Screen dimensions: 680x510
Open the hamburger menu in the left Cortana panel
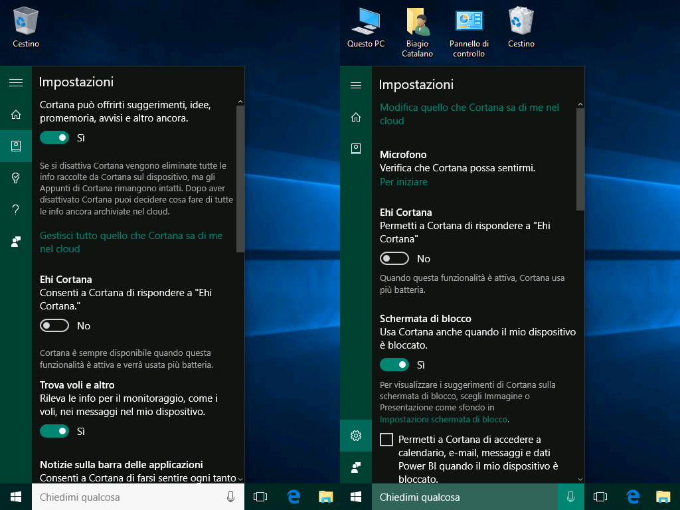(16, 82)
